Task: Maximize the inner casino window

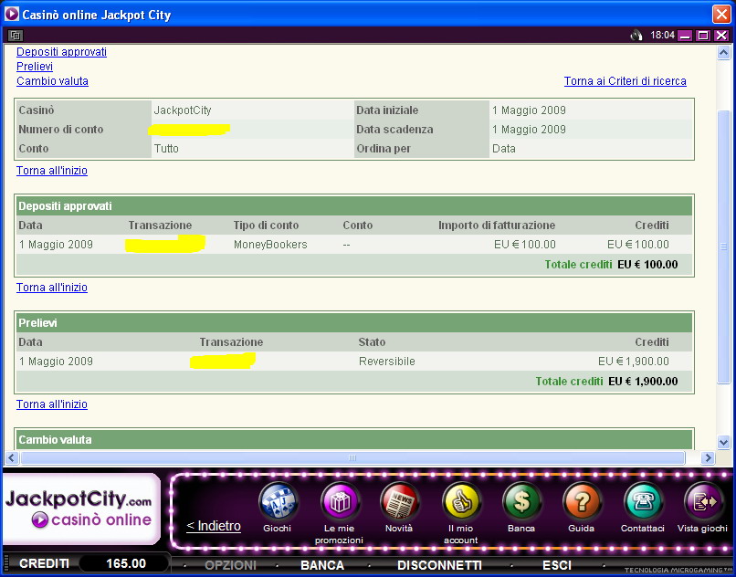Action: pos(703,36)
